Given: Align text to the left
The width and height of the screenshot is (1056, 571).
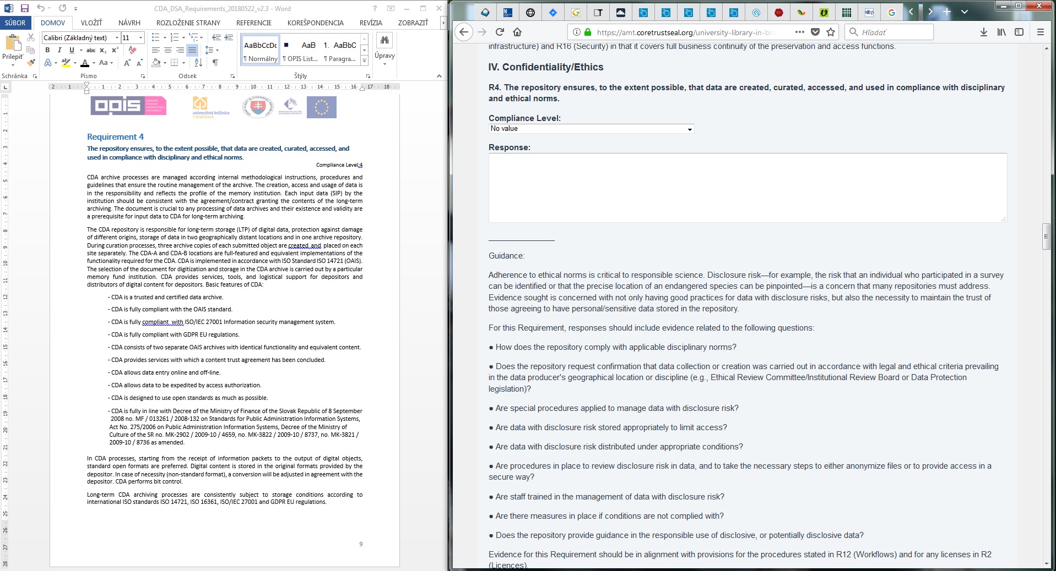Looking at the screenshot, I should coord(156,50).
